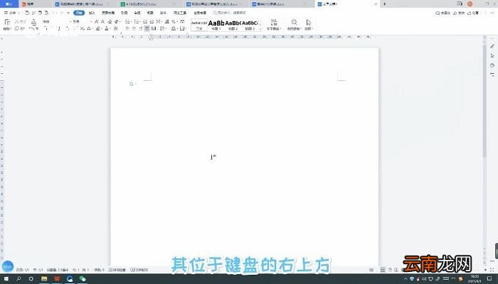Toggle underline formatting icon
Image resolution: width=498 pixels, height=284 pixels.
(59, 28)
